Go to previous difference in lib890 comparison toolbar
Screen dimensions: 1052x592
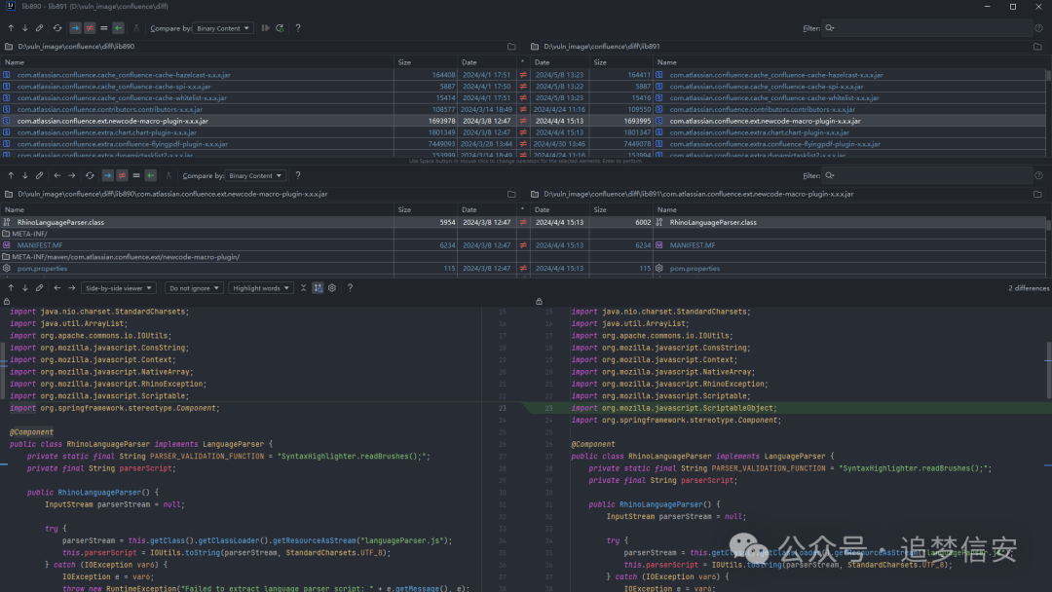click(x=11, y=28)
